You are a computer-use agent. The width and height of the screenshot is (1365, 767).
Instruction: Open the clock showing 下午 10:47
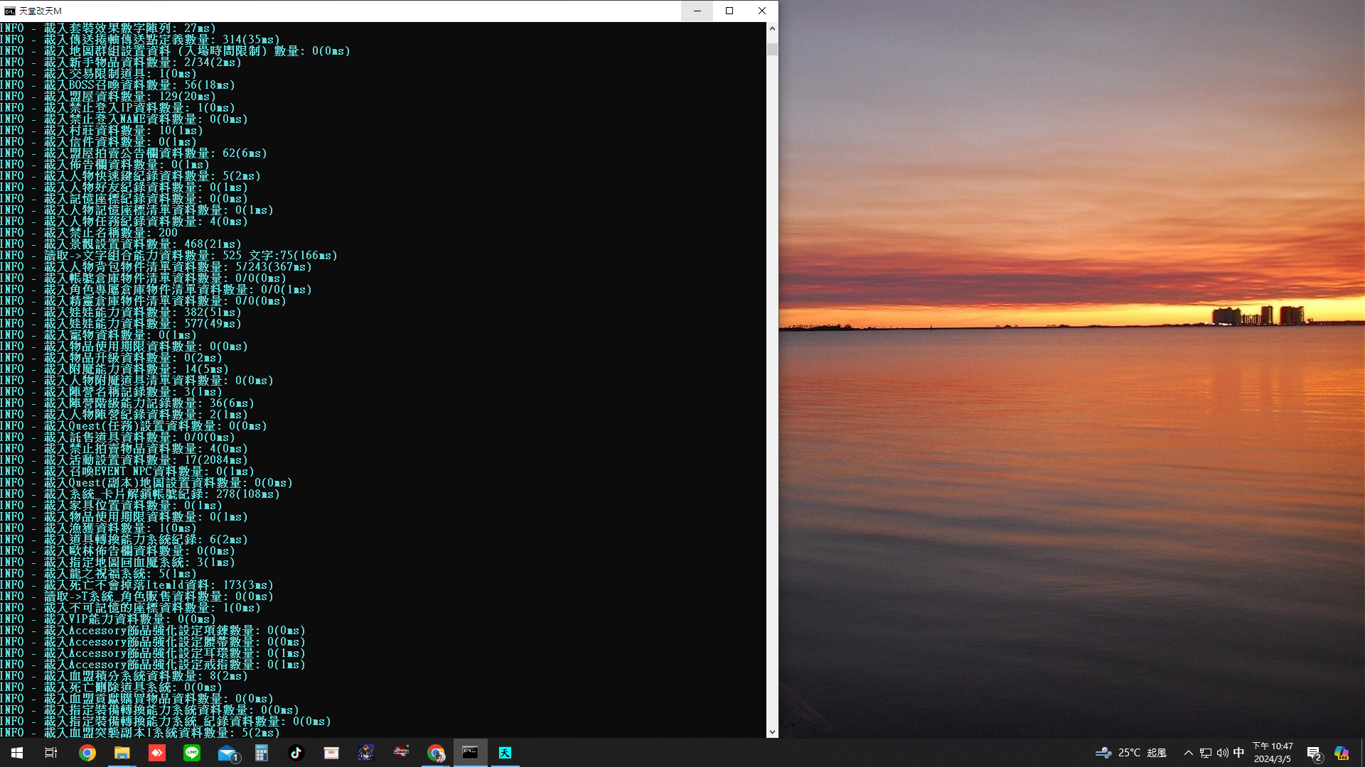[1273, 753]
